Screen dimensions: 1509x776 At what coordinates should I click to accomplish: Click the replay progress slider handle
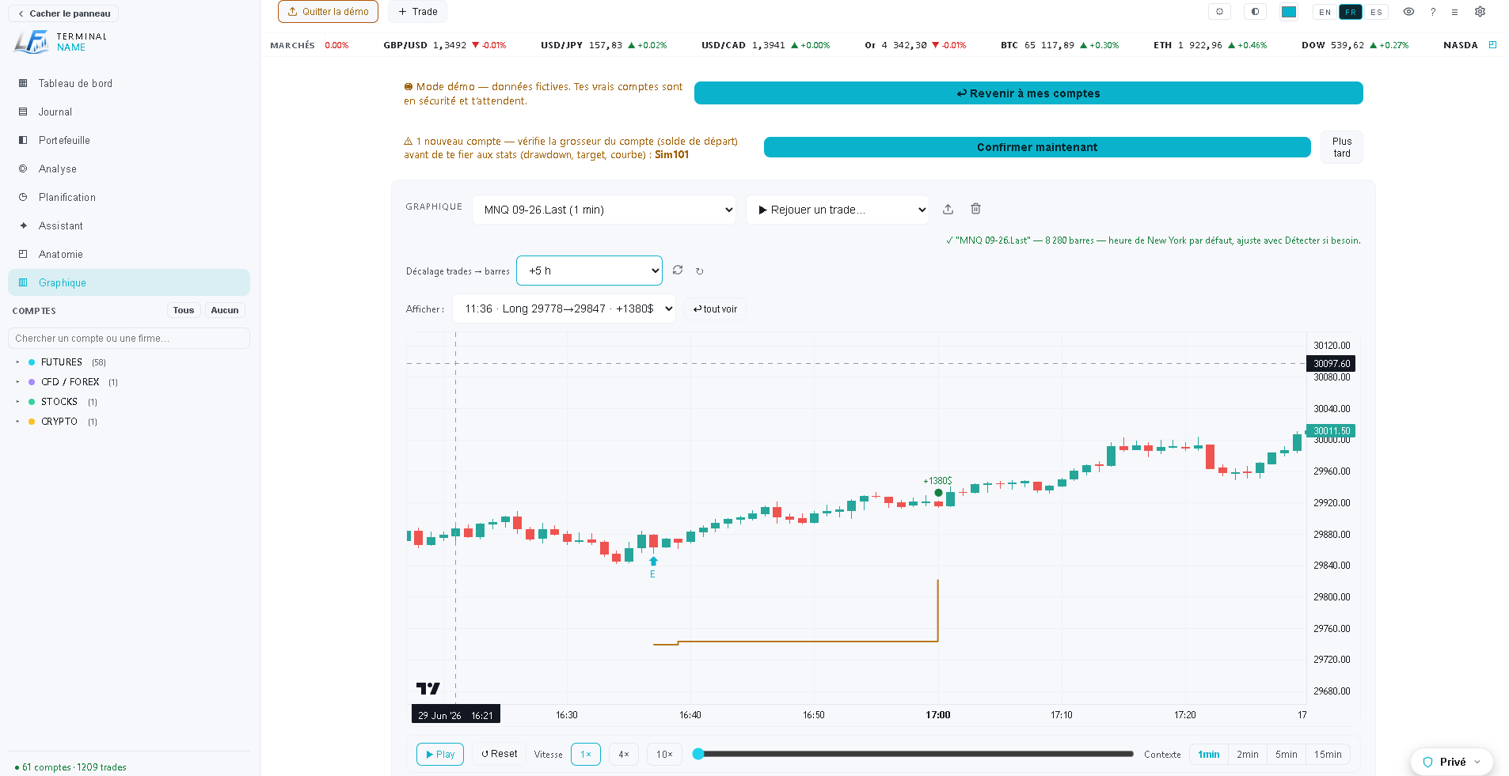pyautogui.click(x=698, y=754)
